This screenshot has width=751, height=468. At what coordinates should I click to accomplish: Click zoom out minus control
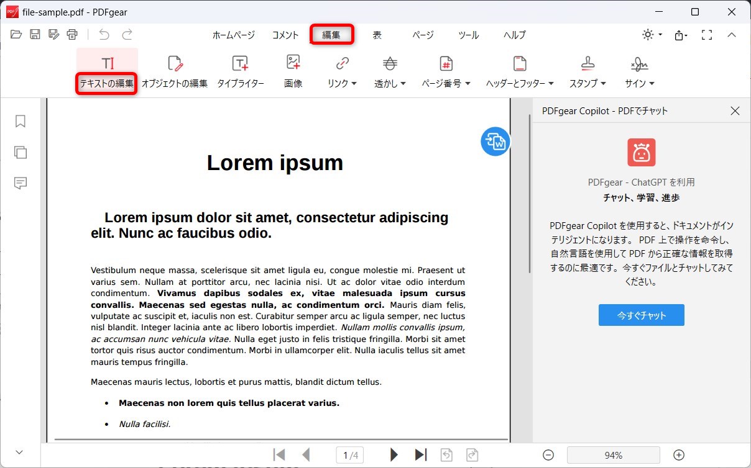(x=548, y=454)
